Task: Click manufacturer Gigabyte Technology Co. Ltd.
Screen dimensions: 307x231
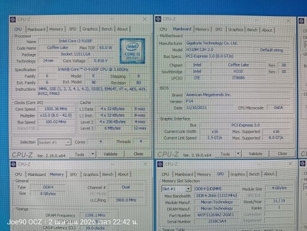Action: [x=237, y=43]
